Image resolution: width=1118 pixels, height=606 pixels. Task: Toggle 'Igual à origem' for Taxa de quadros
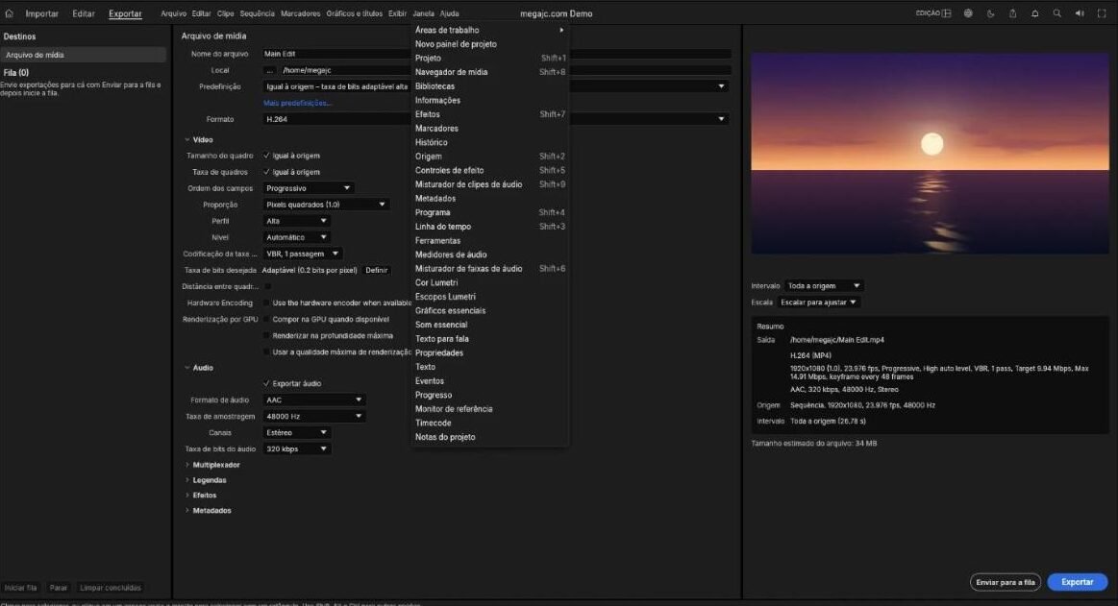pyautogui.click(x=266, y=172)
